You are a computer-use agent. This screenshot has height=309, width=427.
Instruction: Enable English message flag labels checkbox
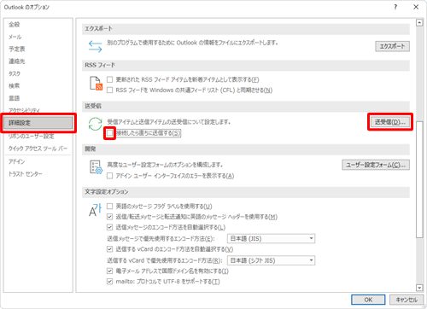109,206
